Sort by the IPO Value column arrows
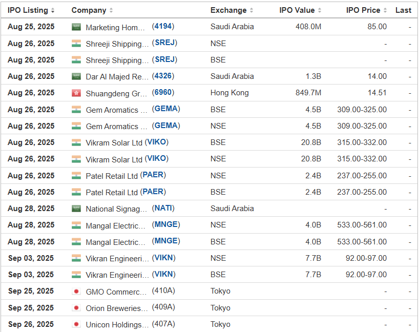419x332 pixels. 320,10
